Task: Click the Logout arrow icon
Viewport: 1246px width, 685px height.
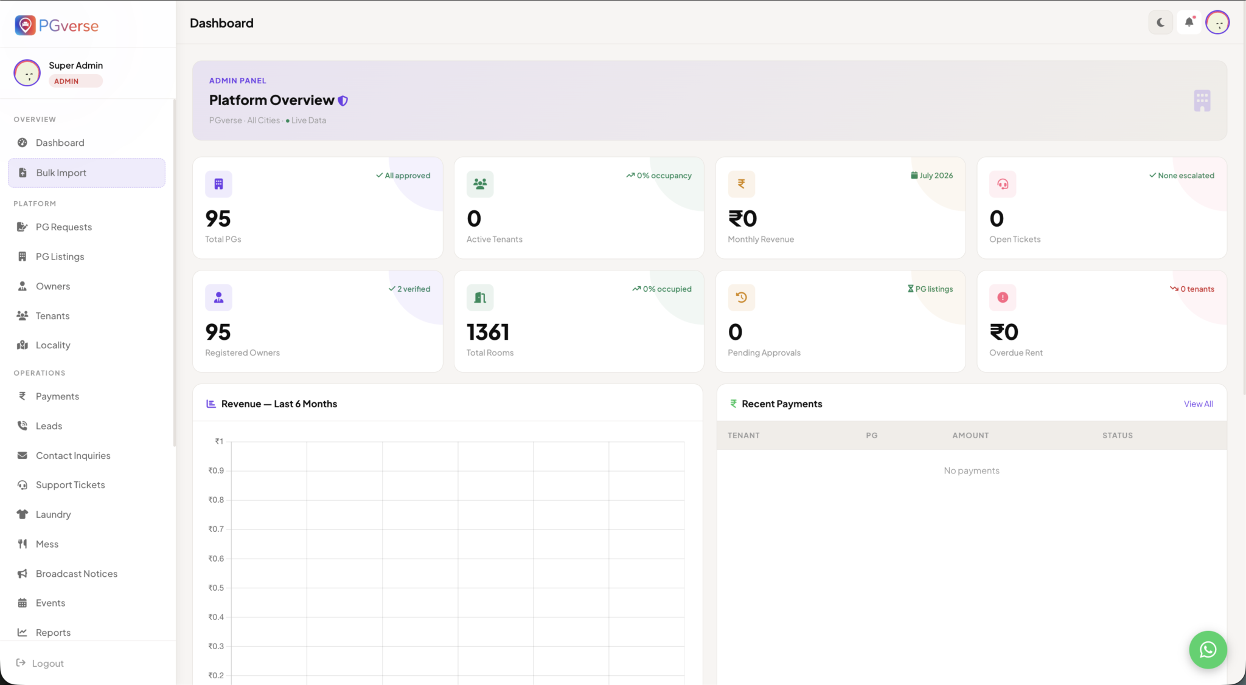Action: pyautogui.click(x=21, y=663)
